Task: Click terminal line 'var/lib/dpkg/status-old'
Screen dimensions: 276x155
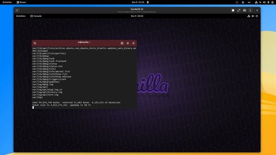Action: click(47, 66)
